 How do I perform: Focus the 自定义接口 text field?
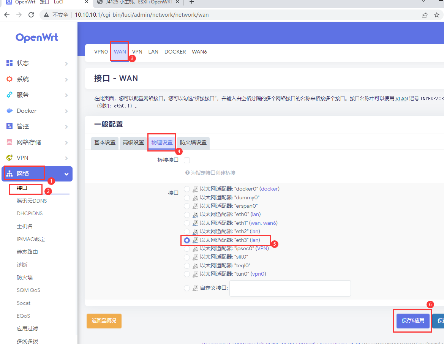(290, 288)
